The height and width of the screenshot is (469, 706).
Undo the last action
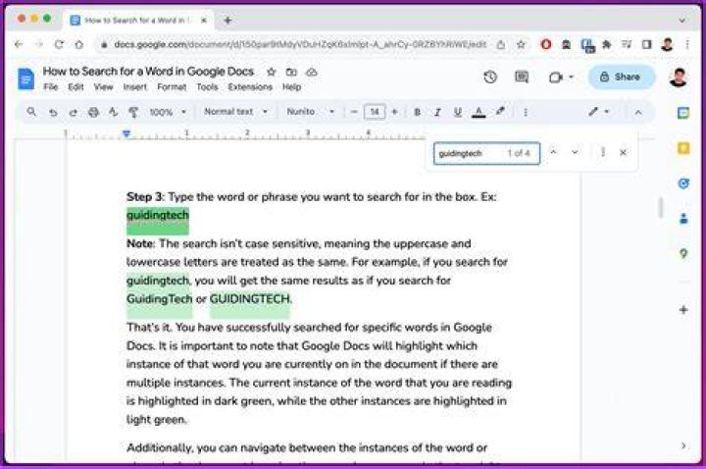(x=53, y=112)
